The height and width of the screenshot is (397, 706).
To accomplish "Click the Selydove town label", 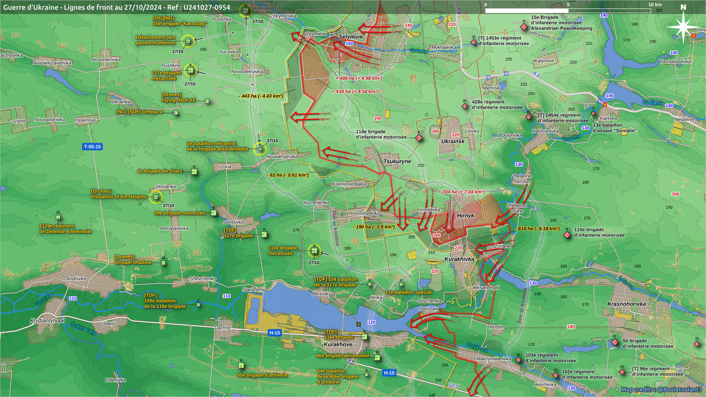I will tap(351, 37).
